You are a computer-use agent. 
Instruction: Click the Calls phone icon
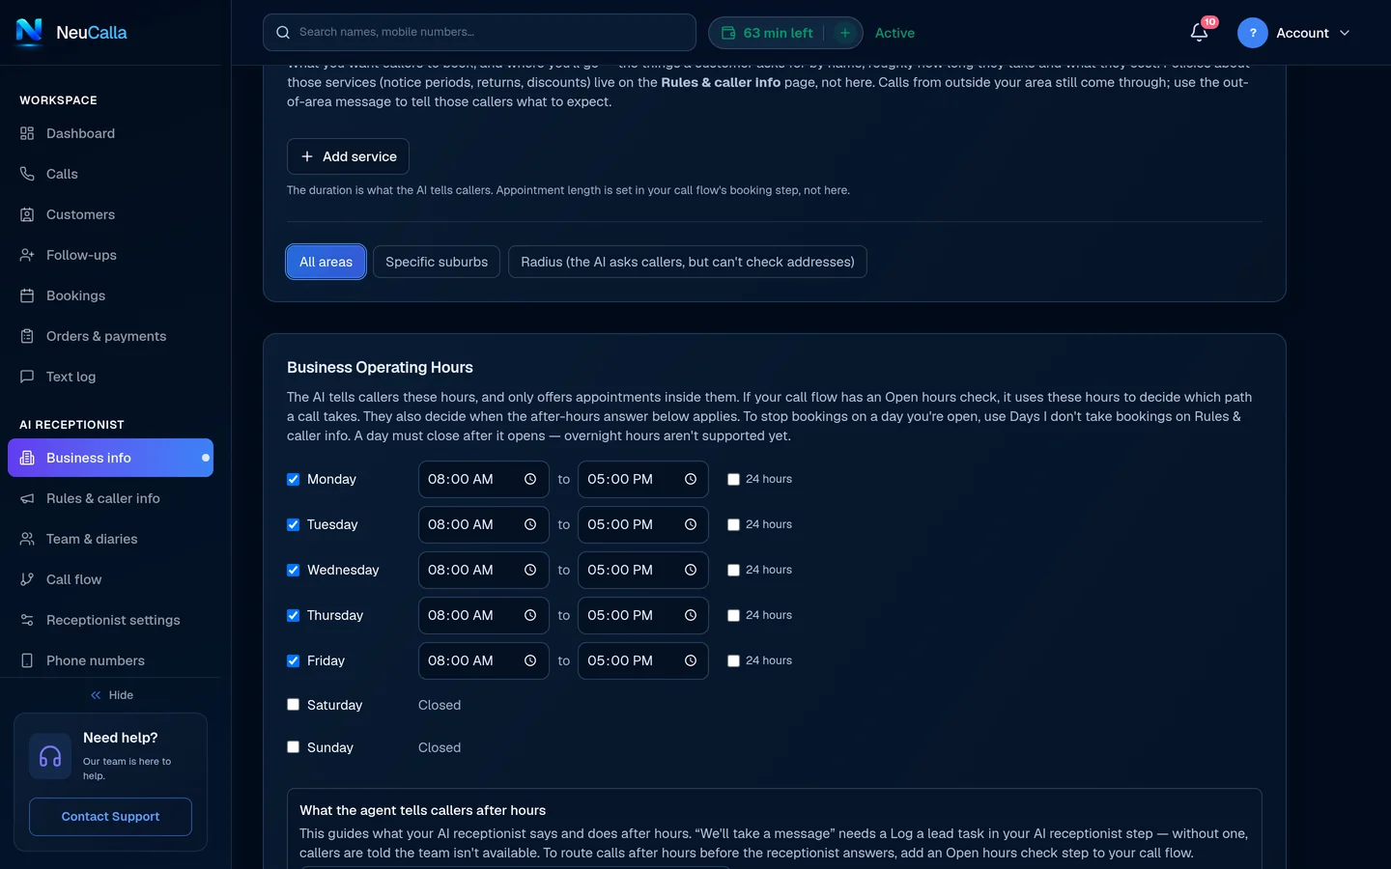click(x=27, y=174)
